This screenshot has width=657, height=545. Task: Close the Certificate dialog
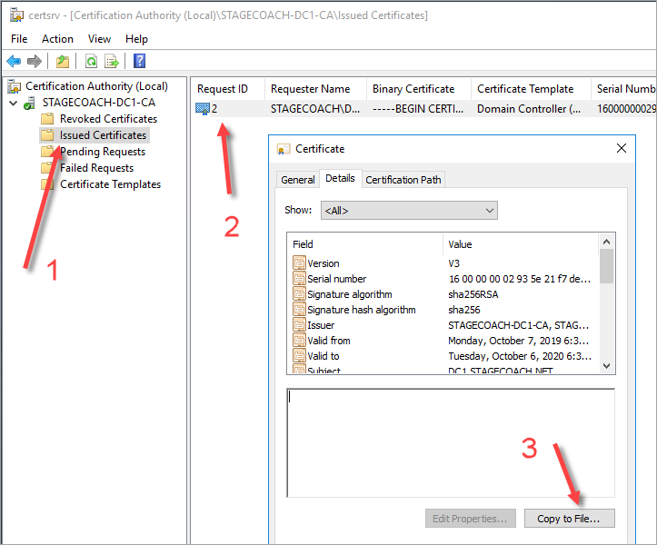click(x=622, y=148)
